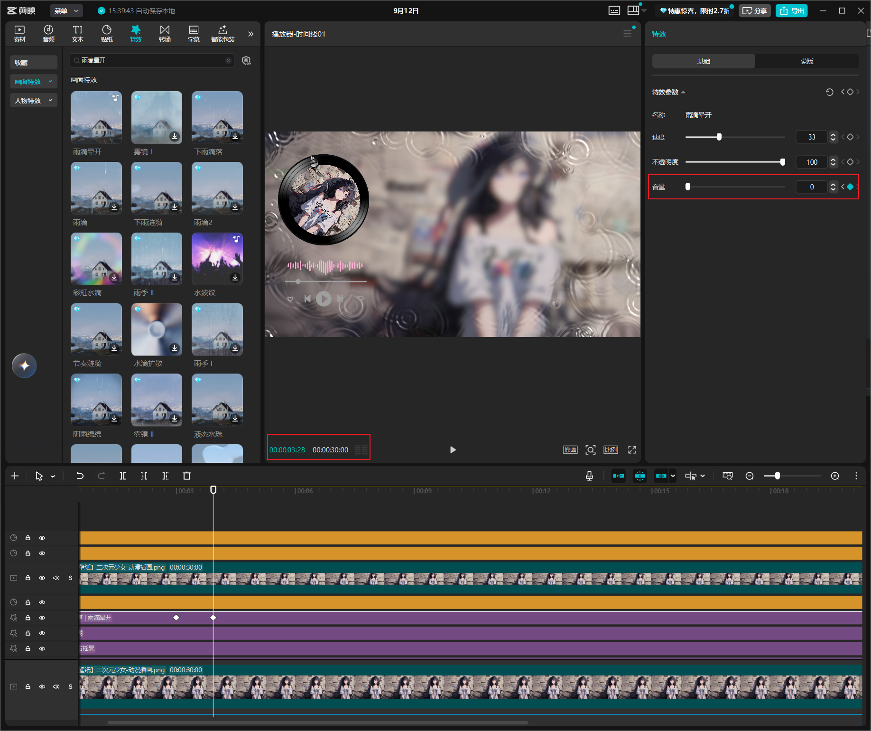Toggle the main track magnet
This screenshot has width=871, height=731.
click(x=619, y=476)
